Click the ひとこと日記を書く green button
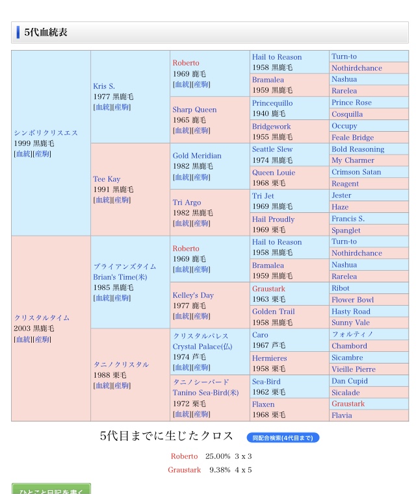This screenshot has height=494, width=416. click(x=51, y=489)
